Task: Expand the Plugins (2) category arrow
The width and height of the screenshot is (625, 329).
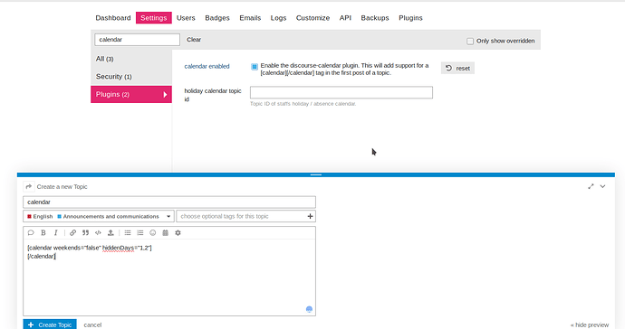Action: coord(165,94)
